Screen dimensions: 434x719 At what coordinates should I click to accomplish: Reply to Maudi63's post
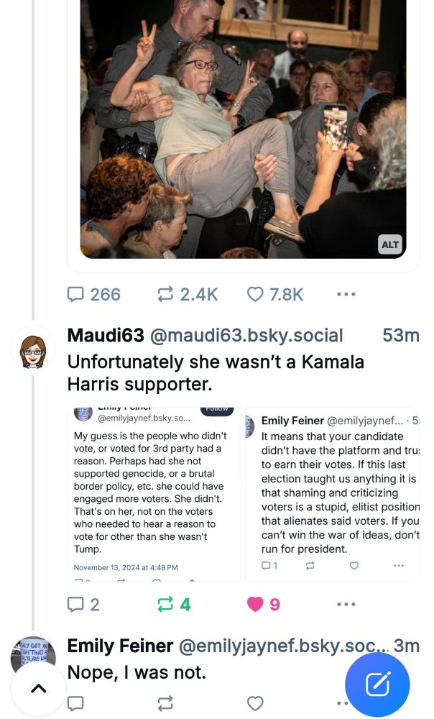click(x=83, y=605)
